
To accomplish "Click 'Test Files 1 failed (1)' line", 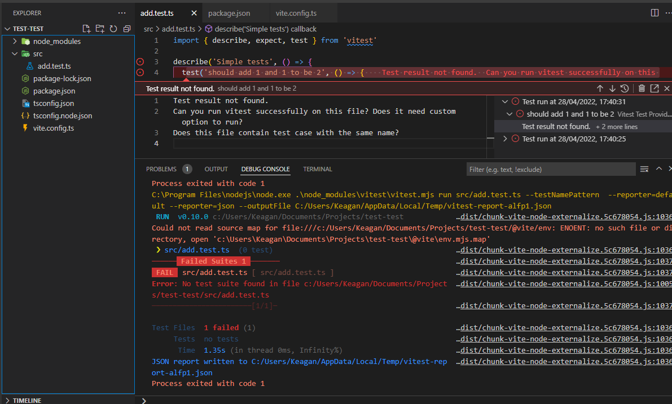I will coord(204,328).
